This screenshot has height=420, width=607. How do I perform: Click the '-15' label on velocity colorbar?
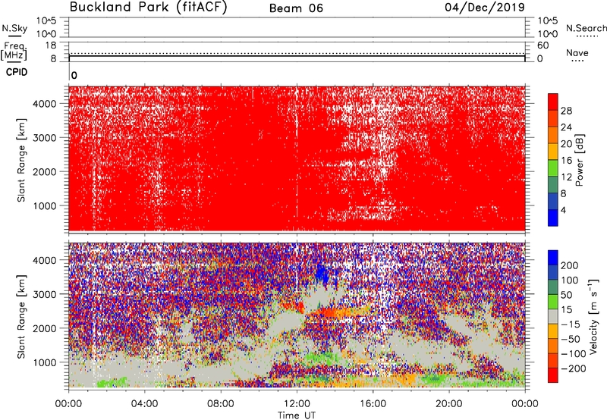tap(571, 324)
